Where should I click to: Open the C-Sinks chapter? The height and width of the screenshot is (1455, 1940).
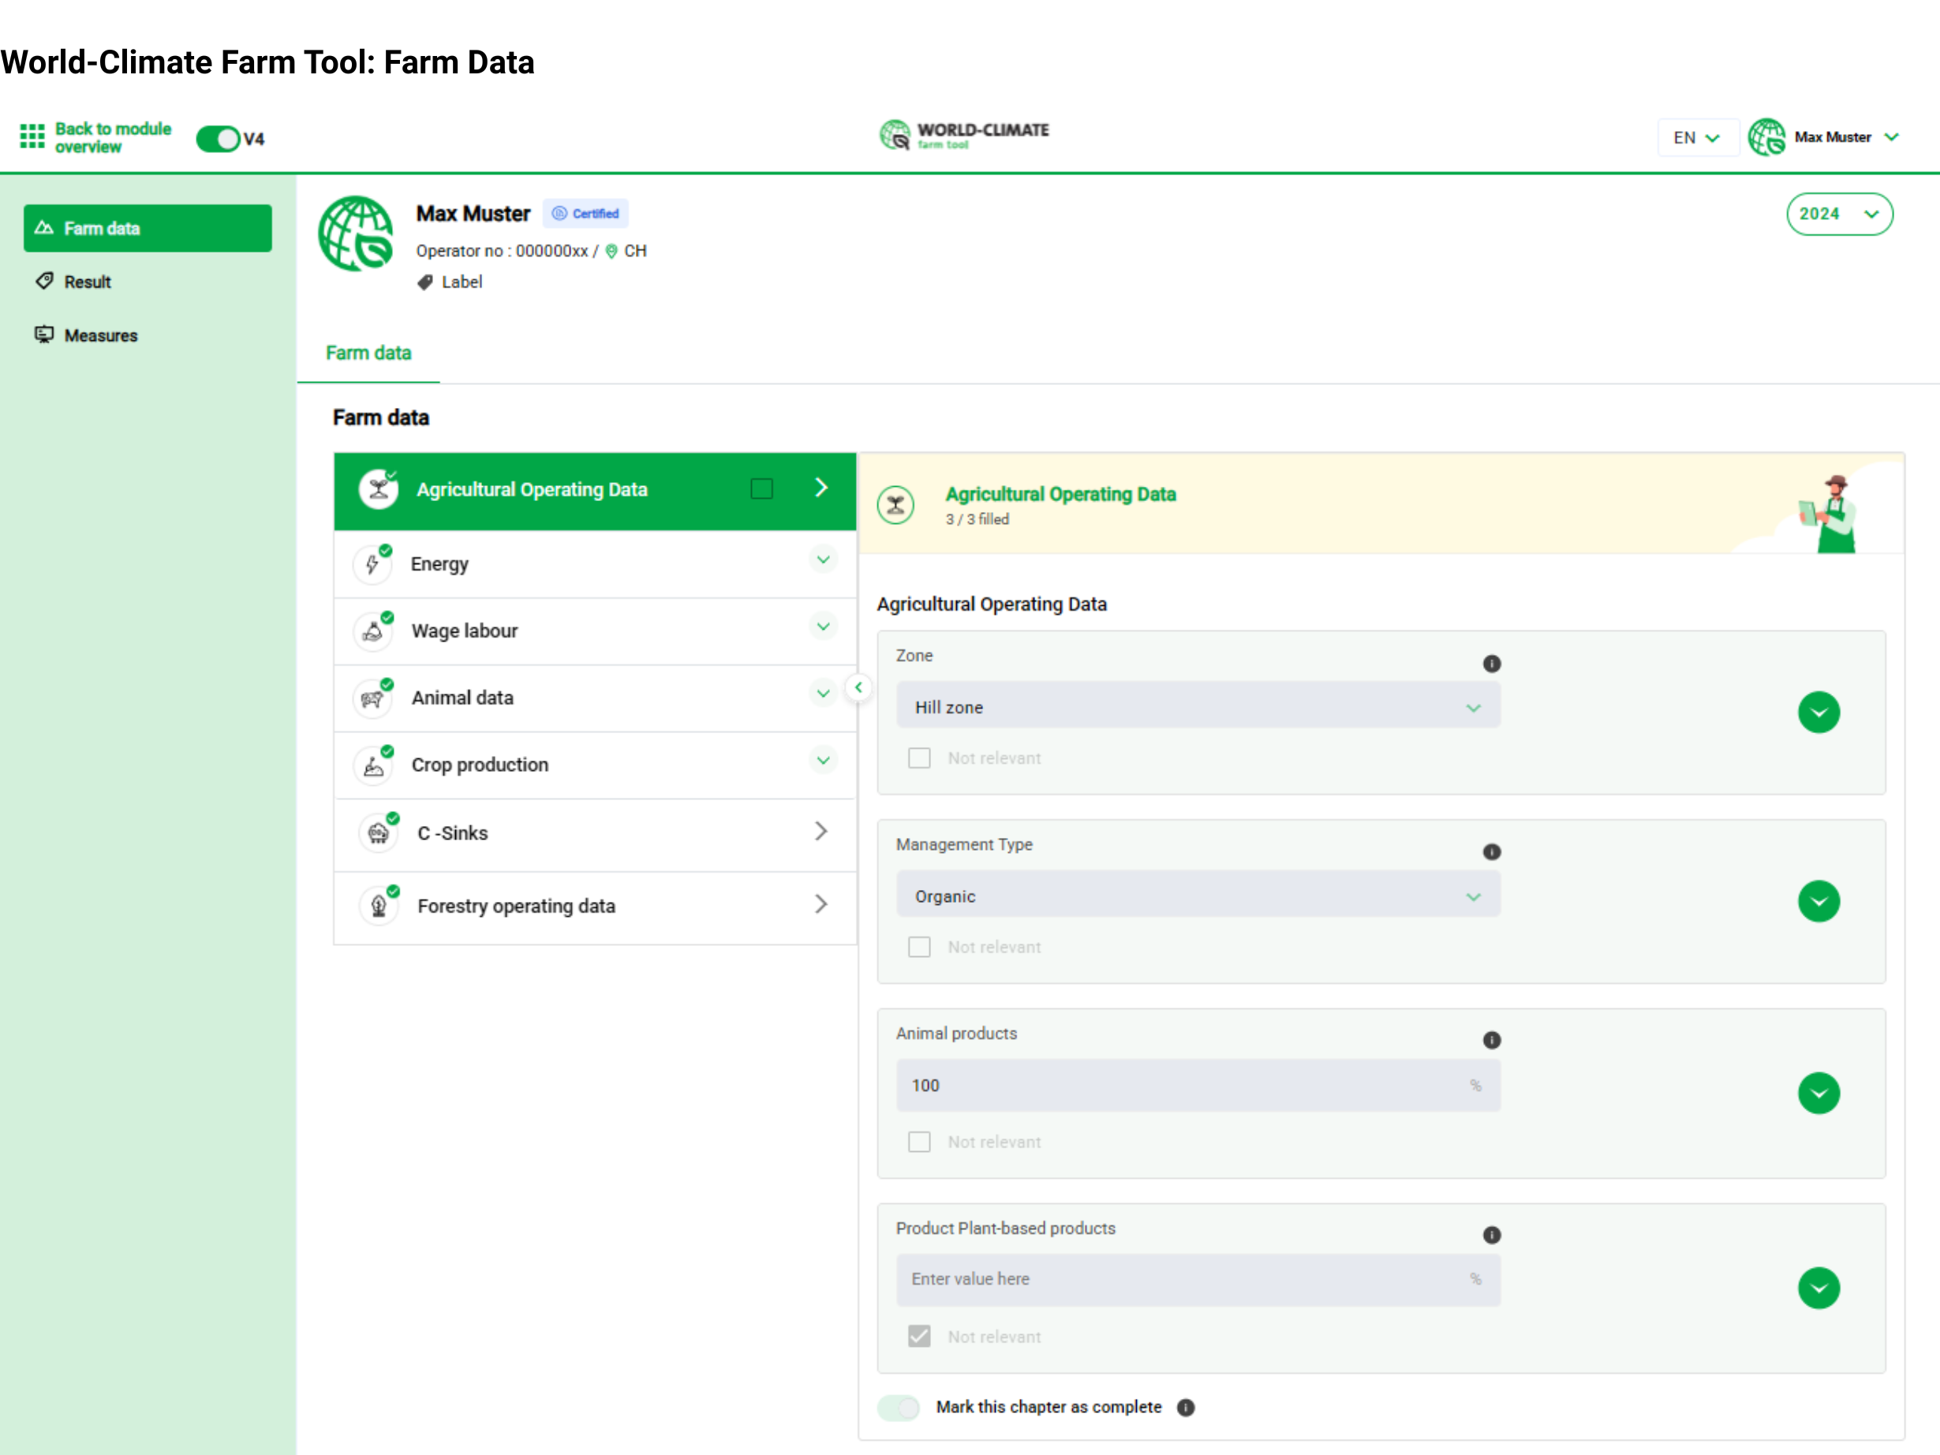pyautogui.click(x=595, y=832)
